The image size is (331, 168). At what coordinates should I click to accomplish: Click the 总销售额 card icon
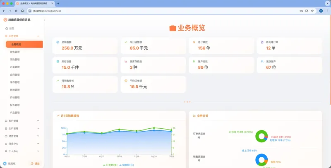58,42
